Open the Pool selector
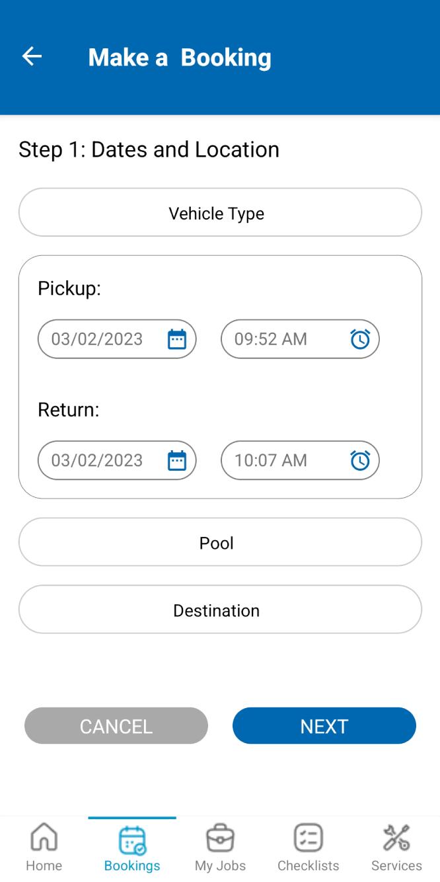This screenshot has width=440, height=882. [x=220, y=542]
